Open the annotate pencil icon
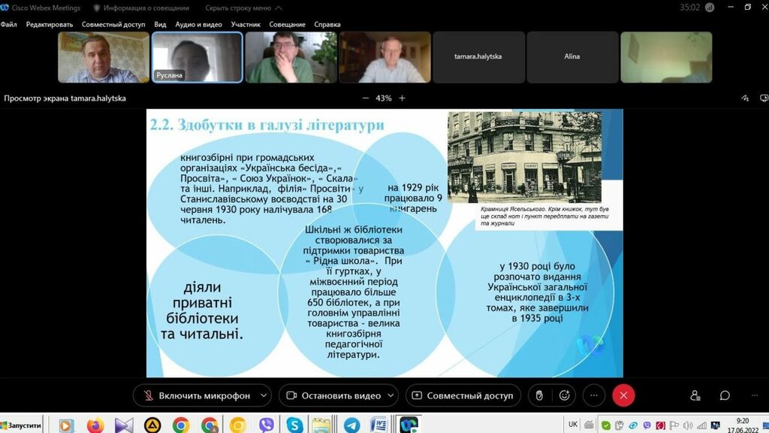 coord(745,98)
